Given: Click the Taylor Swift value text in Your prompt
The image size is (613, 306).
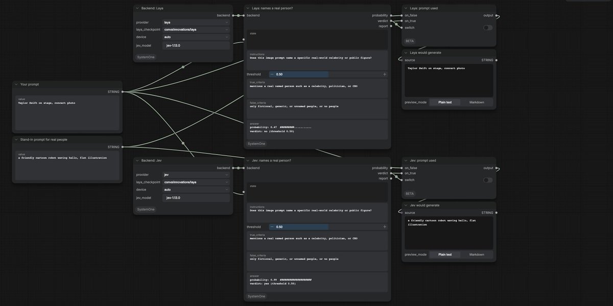Looking at the screenshot, I should [x=46, y=103].
